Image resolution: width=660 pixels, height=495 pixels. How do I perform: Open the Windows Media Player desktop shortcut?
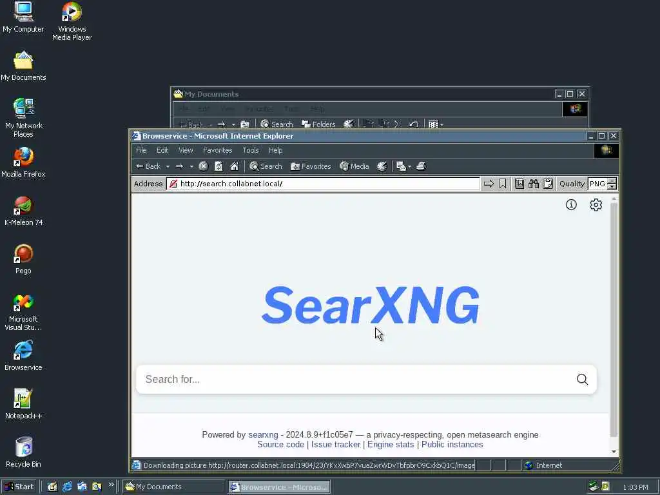pyautogui.click(x=72, y=21)
